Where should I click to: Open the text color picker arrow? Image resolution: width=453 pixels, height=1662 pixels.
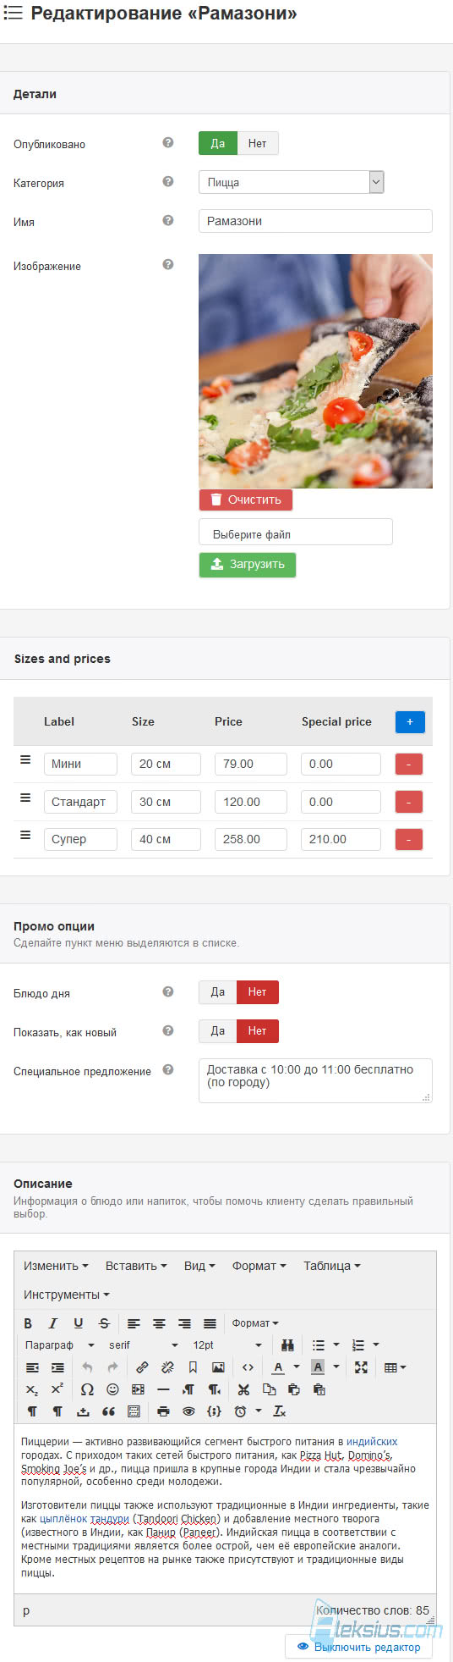click(x=297, y=1367)
